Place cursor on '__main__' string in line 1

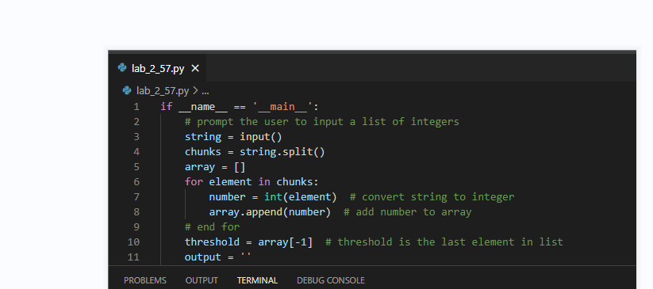pyautogui.click(x=282, y=107)
